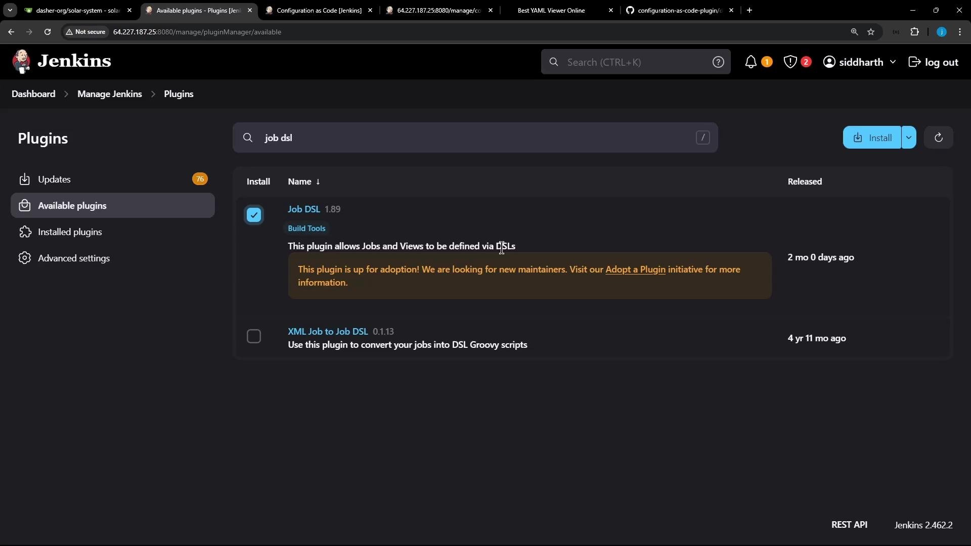Click log out link

(934, 62)
